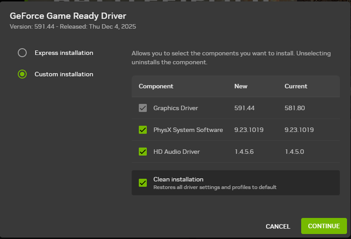This screenshot has width=351, height=239.
Task: Click Graphics Driver current version 581.80
Action: pos(294,108)
